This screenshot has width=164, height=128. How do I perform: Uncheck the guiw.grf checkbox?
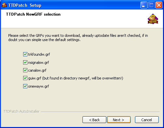tap(25, 78)
